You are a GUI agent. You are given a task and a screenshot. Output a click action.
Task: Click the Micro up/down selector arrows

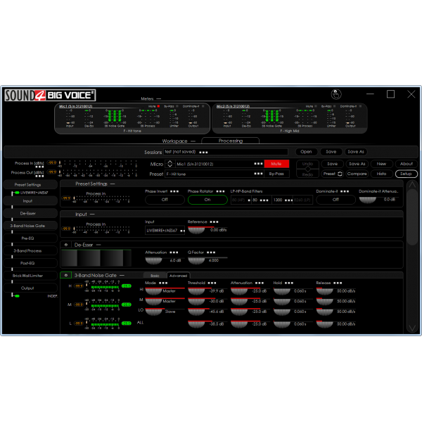pyautogui.click(x=170, y=164)
